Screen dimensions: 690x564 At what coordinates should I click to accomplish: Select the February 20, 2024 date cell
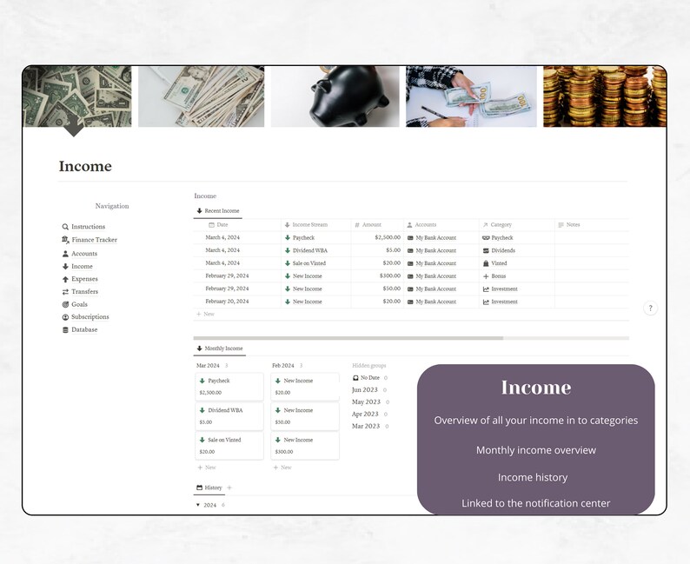click(x=237, y=302)
